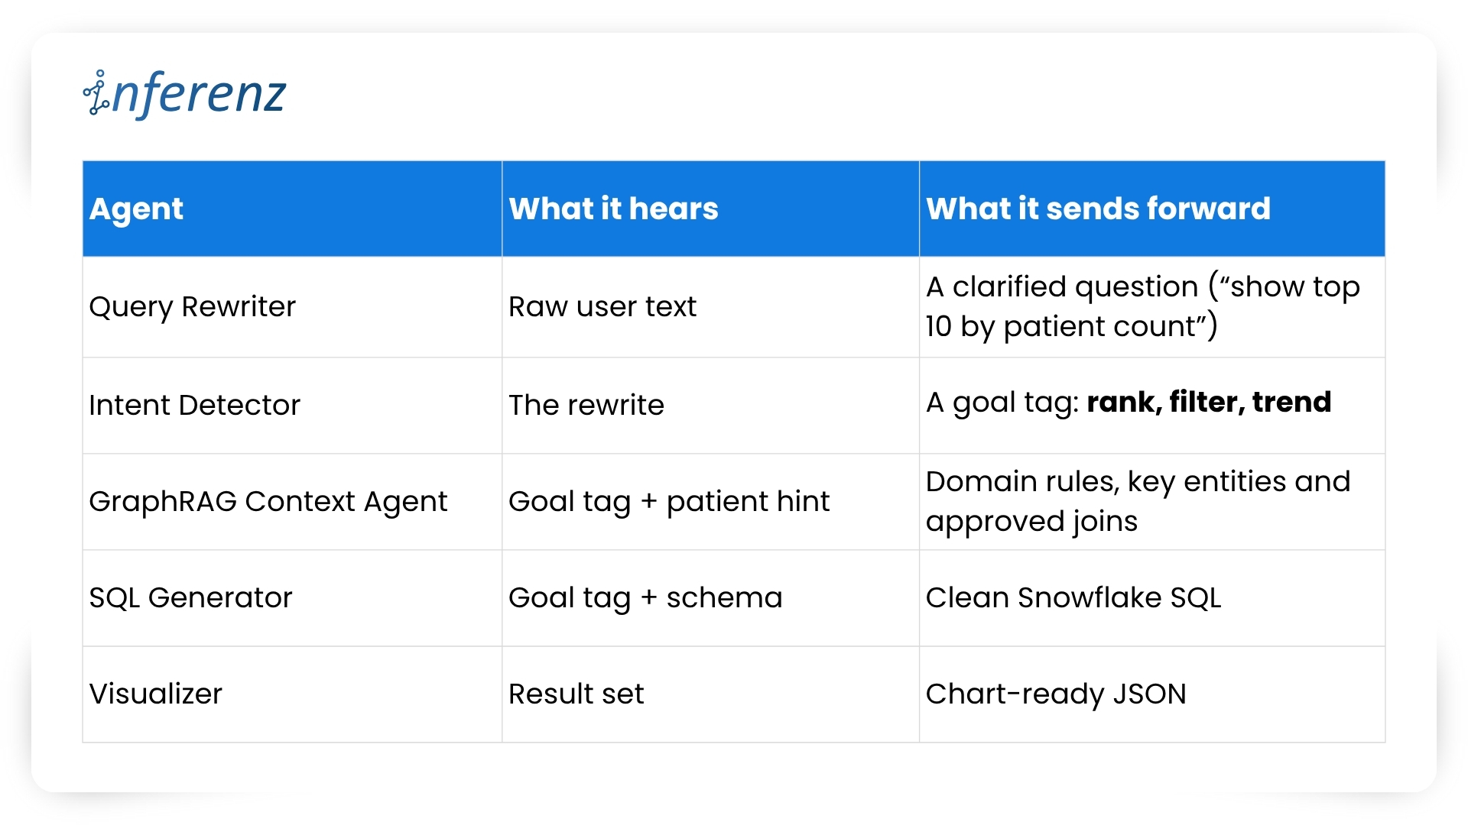This screenshot has width=1468, height=825.
Task: Click the Query Rewriter cell
Action: click(292, 307)
